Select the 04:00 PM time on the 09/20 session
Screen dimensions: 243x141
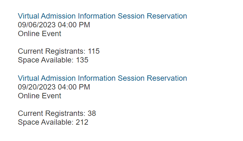[74, 87]
